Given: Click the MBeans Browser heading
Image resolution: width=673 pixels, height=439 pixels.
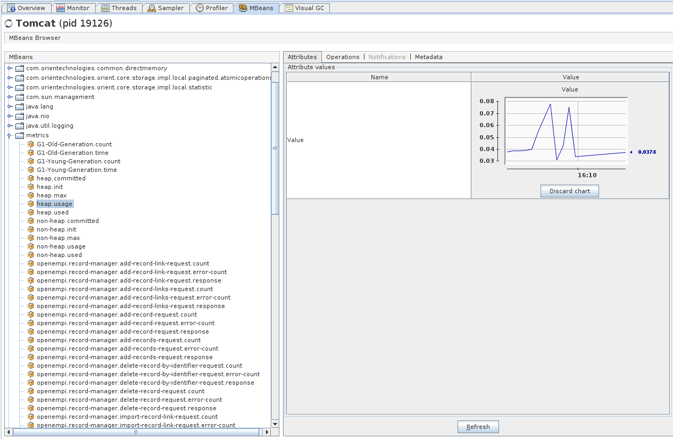Looking at the screenshot, I should [35, 38].
